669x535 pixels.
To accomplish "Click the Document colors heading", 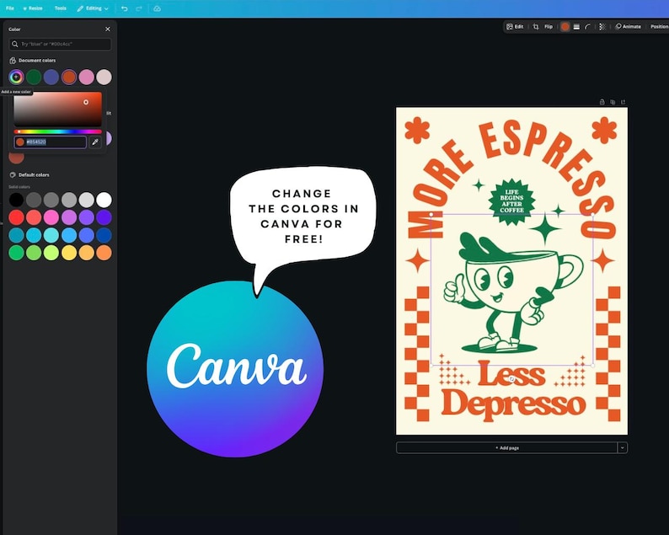I will point(37,61).
